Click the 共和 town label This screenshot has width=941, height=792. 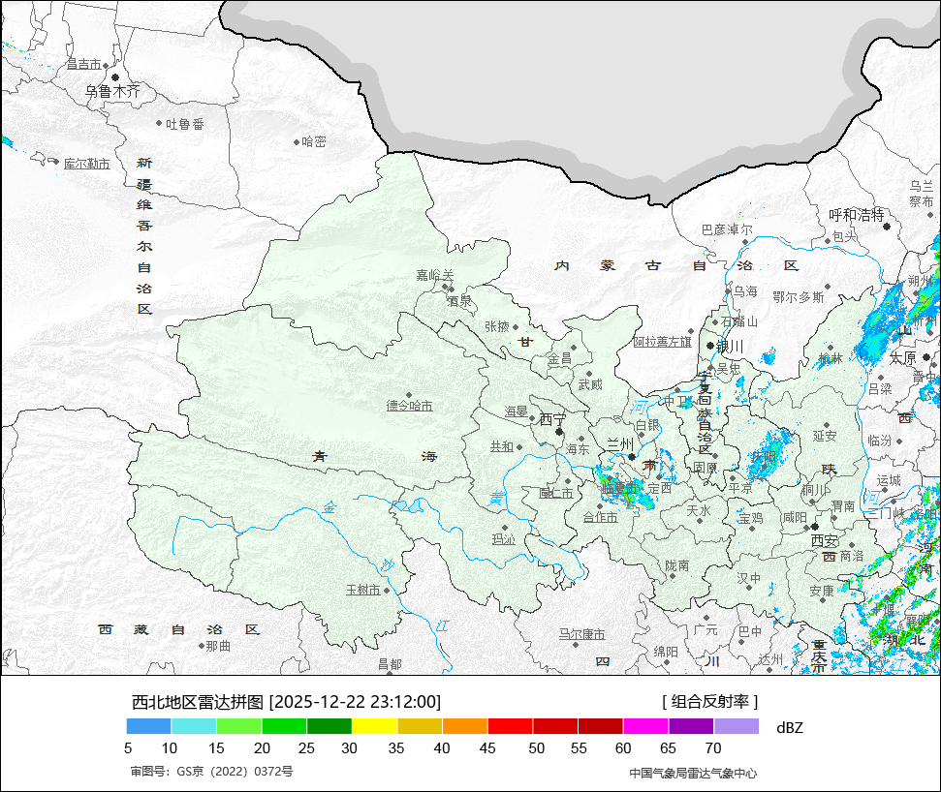[502, 446]
